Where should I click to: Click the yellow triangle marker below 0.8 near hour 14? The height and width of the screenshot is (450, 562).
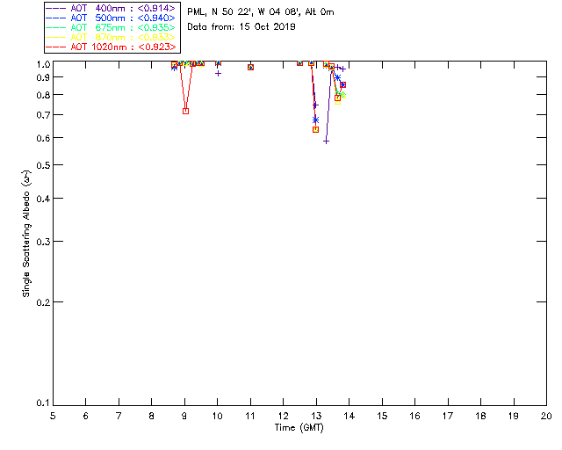coord(337,102)
